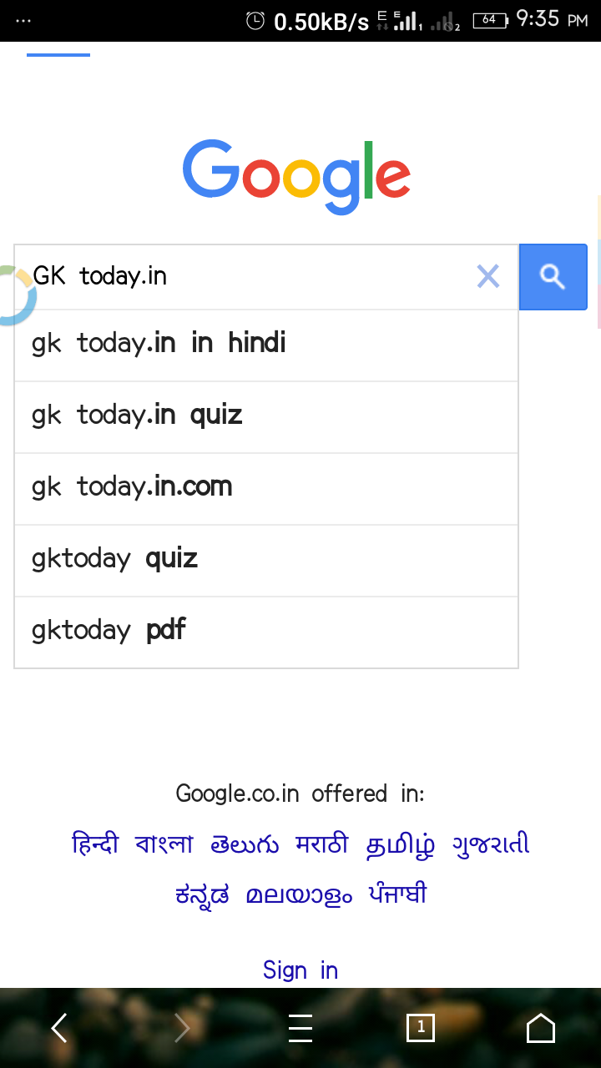Image resolution: width=601 pixels, height=1068 pixels.
Task: Focus the search field containing "GK today.in"
Action: (x=250, y=276)
